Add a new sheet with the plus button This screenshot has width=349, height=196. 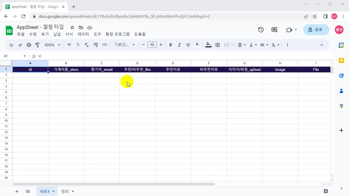coord(17,191)
